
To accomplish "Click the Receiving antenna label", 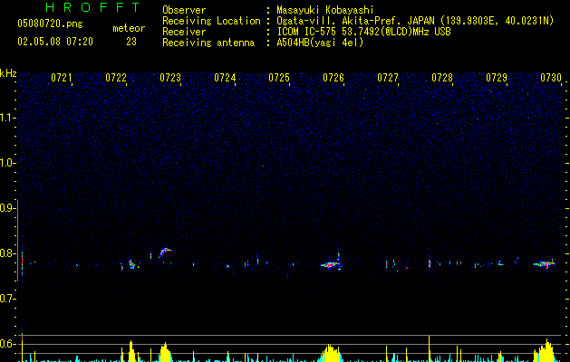I will coord(208,43).
